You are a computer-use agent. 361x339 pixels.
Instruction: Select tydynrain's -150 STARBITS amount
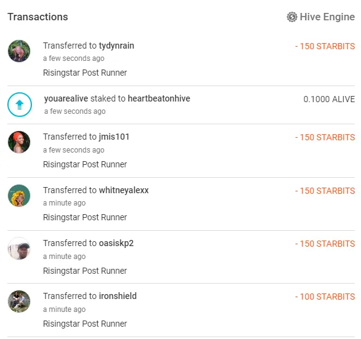(x=325, y=46)
